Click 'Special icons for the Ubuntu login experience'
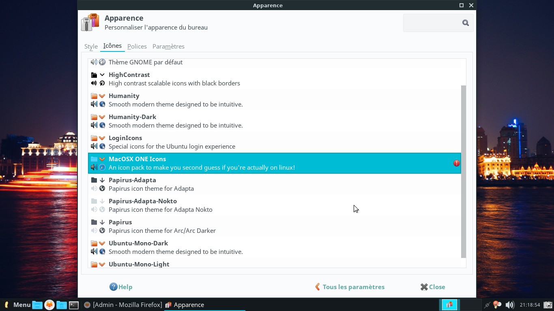Viewport: 554px width, 311px height. [172, 147]
